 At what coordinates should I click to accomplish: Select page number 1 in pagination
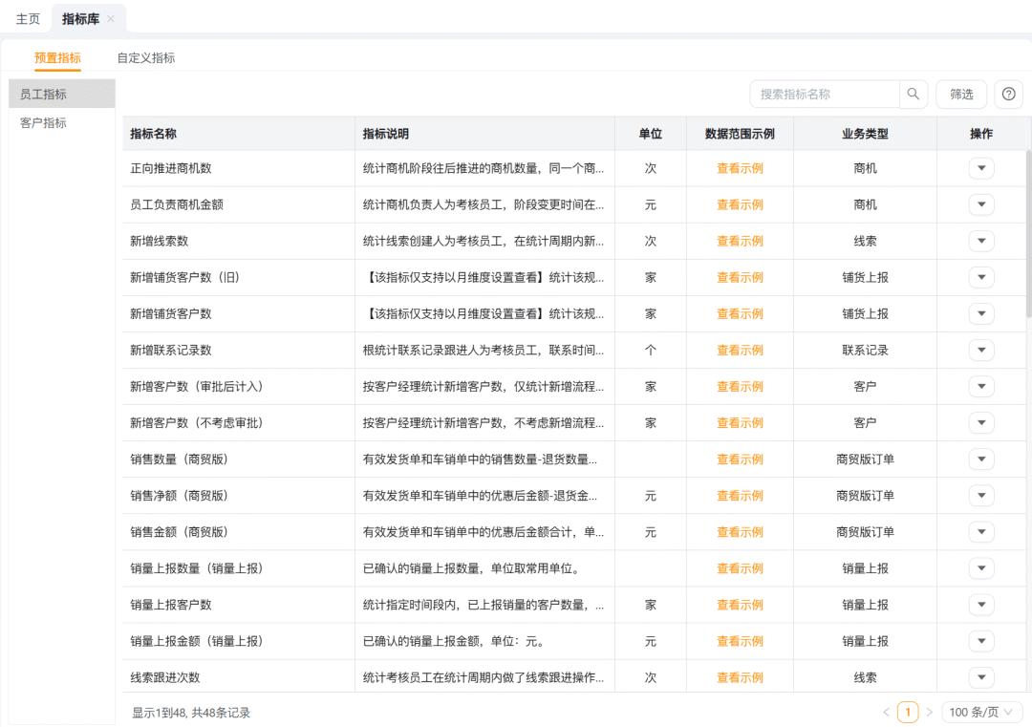tap(908, 712)
